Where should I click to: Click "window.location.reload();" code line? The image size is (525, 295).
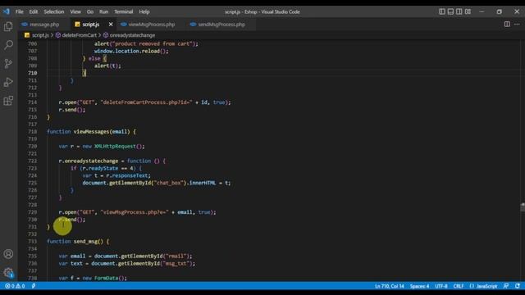131,51
